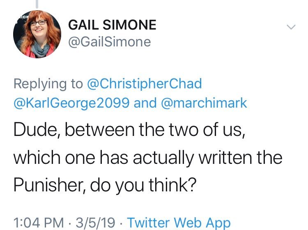Visit the @GailSimone handle link

click(x=109, y=41)
